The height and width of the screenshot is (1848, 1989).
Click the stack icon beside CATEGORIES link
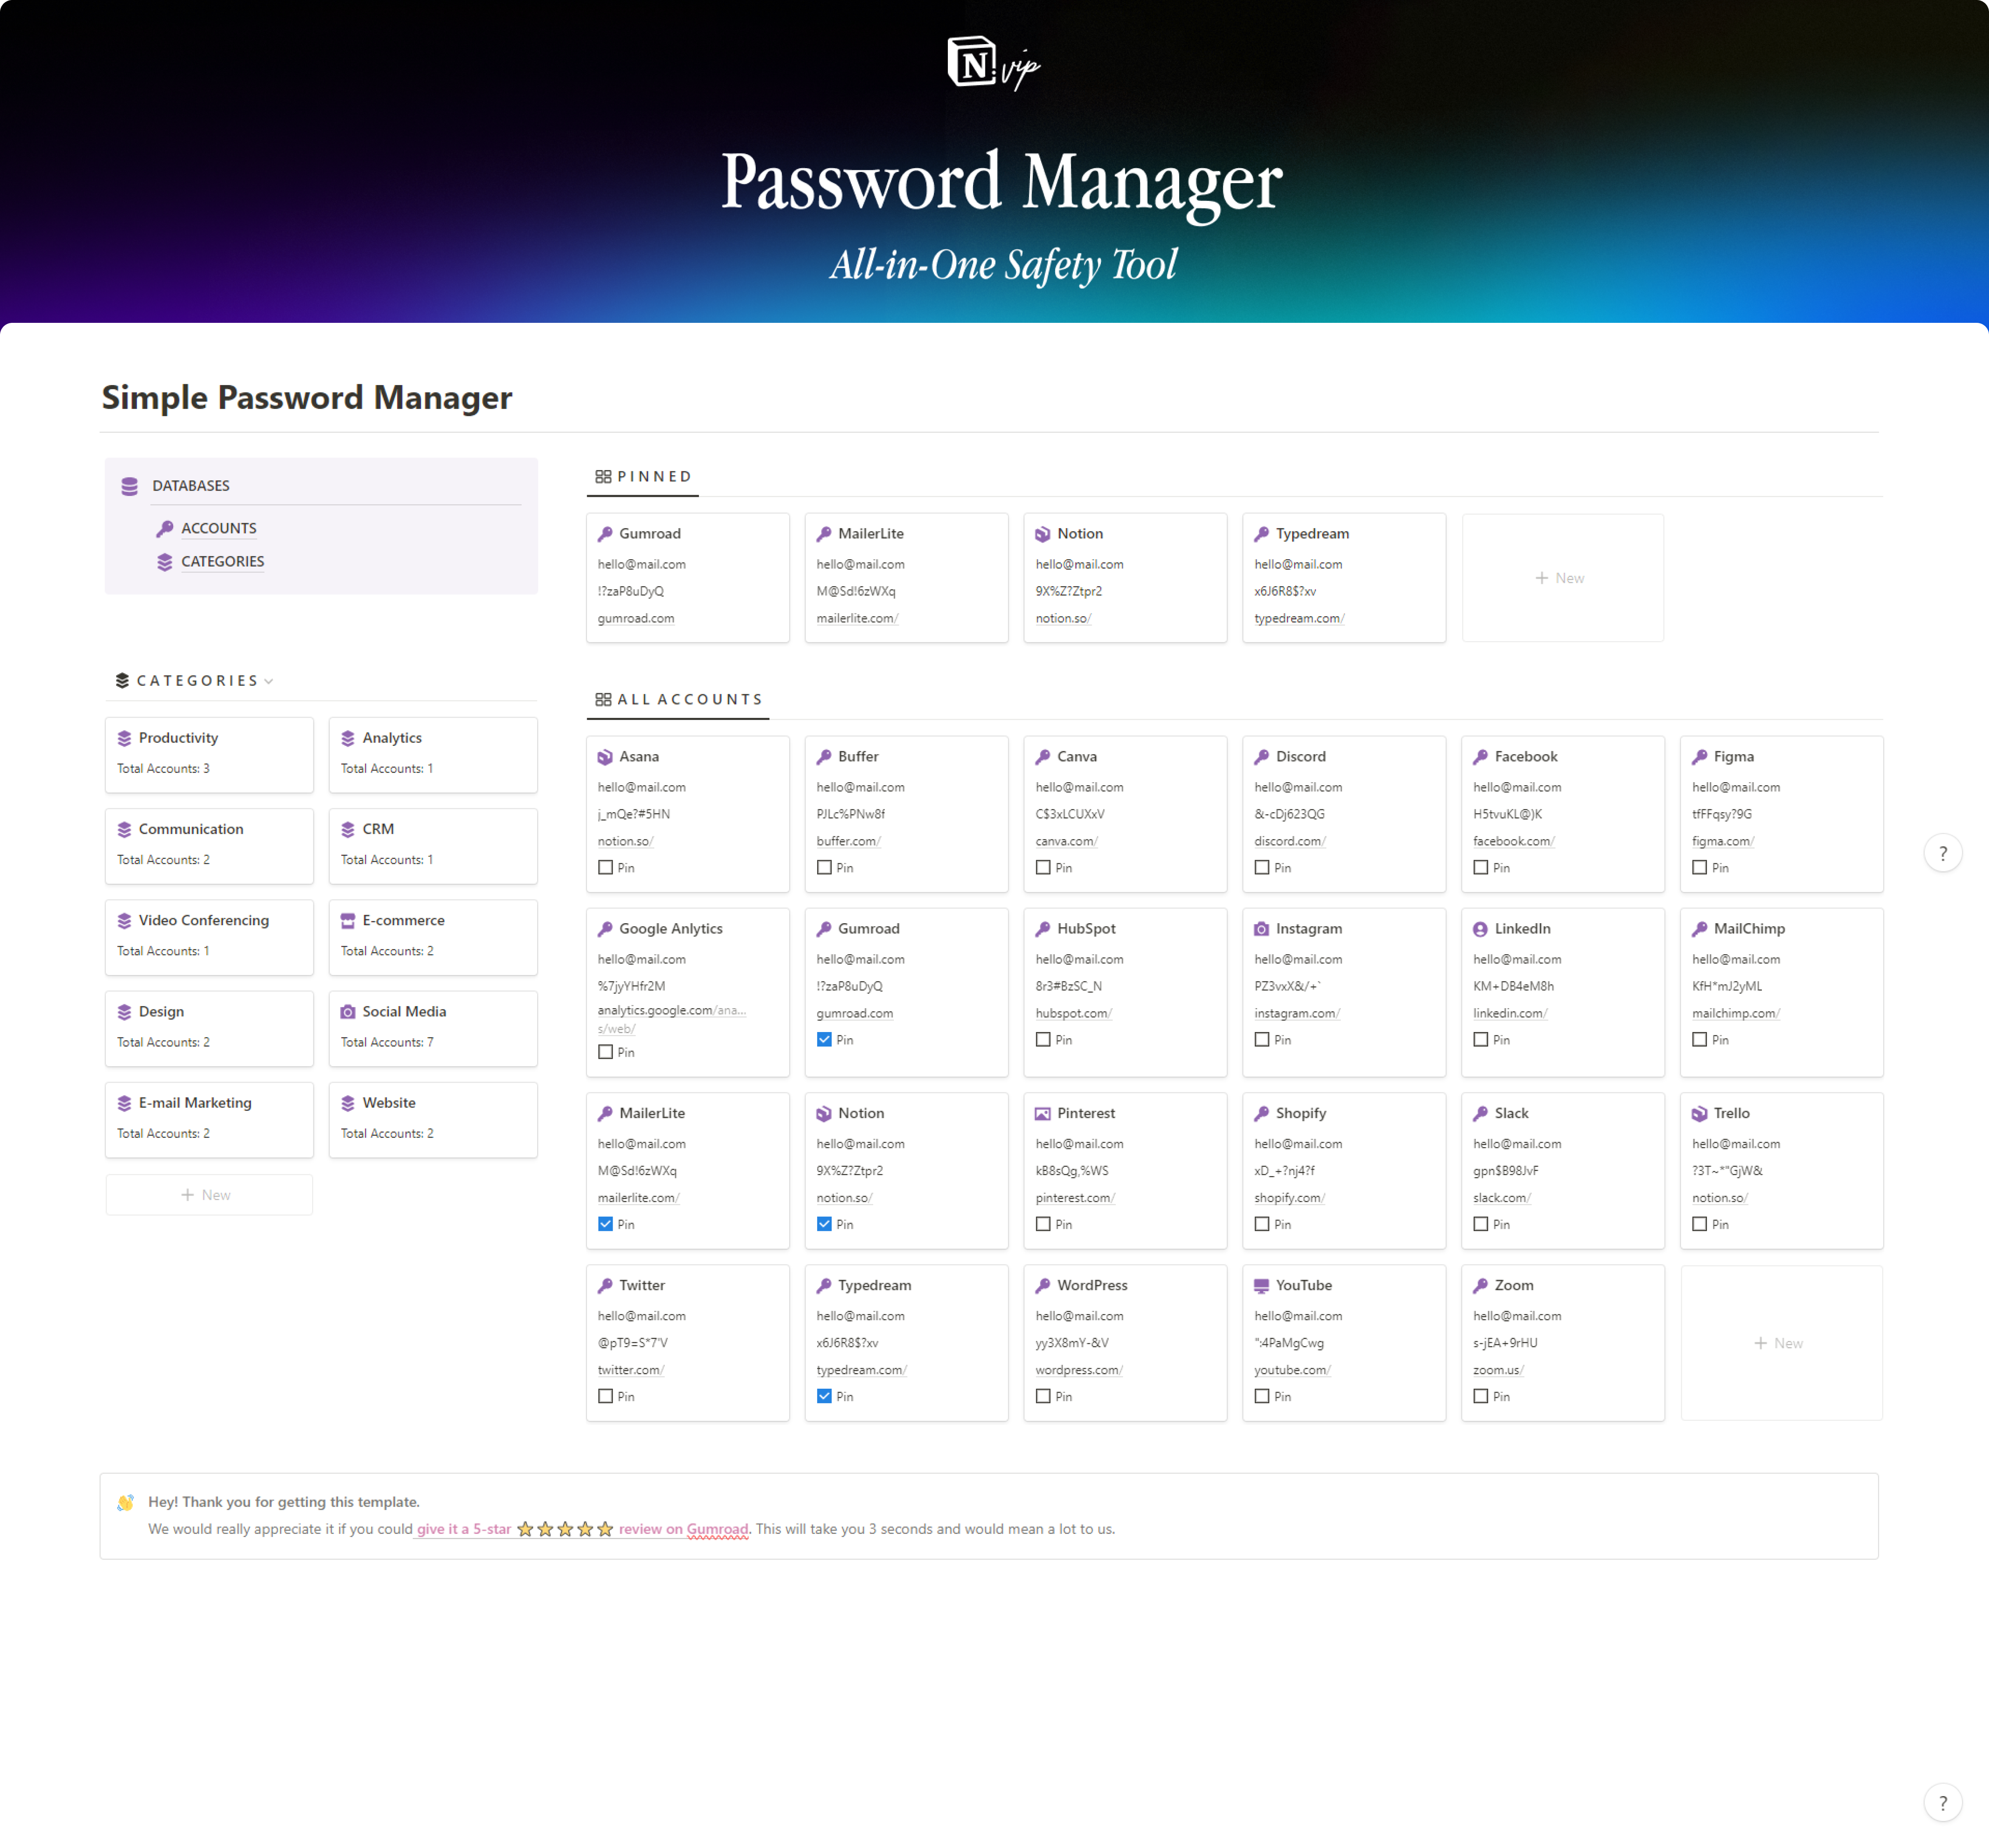tap(165, 562)
